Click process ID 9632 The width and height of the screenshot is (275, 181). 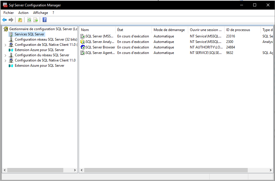click(x=230, y=53)
